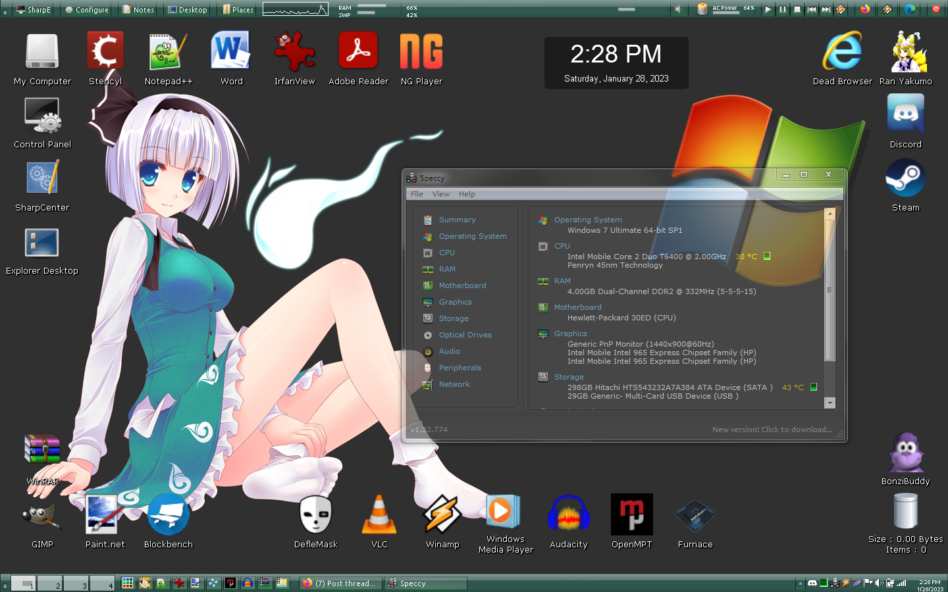Launch Furnace tracker from the desktop
The image size is (948, 592).
pyautogui.click(x=695, y=522)
